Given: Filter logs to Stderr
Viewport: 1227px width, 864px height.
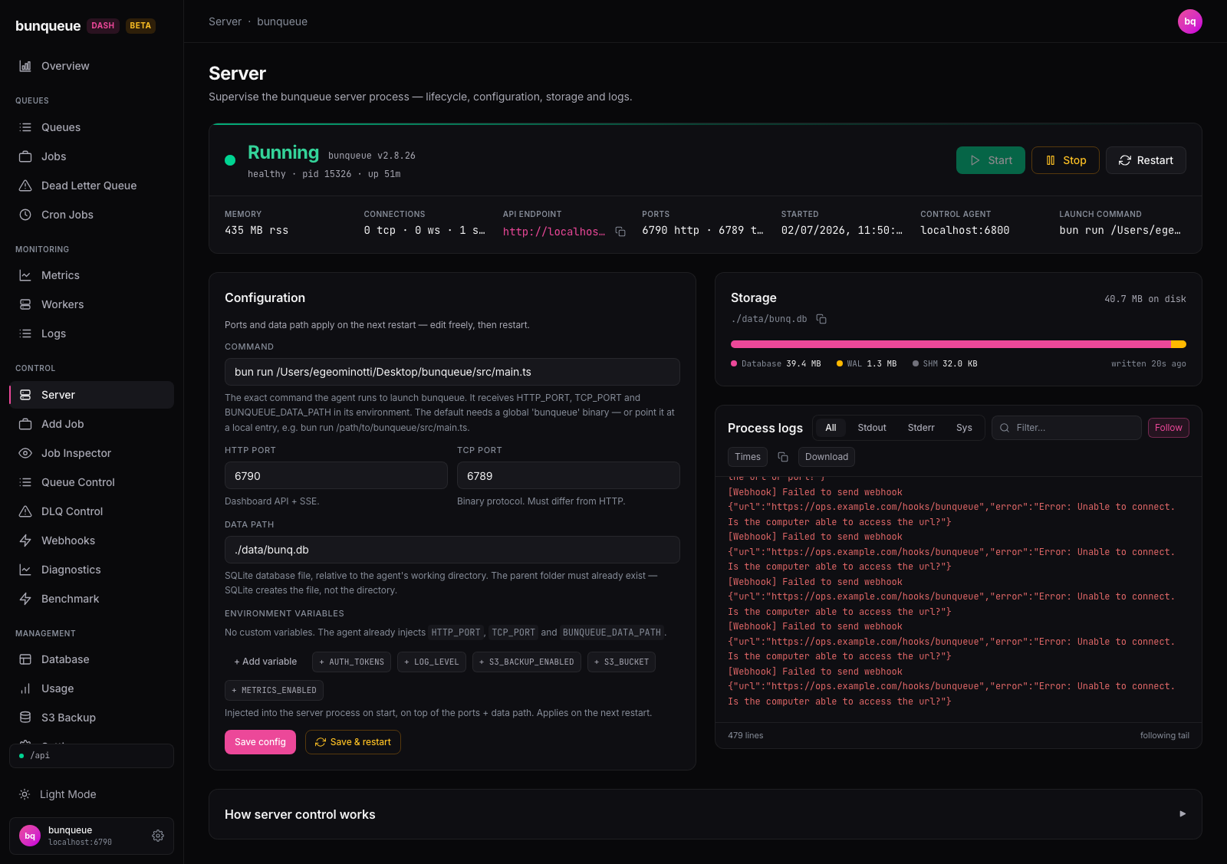Looking at the screenshot, I should click(921, 428).
